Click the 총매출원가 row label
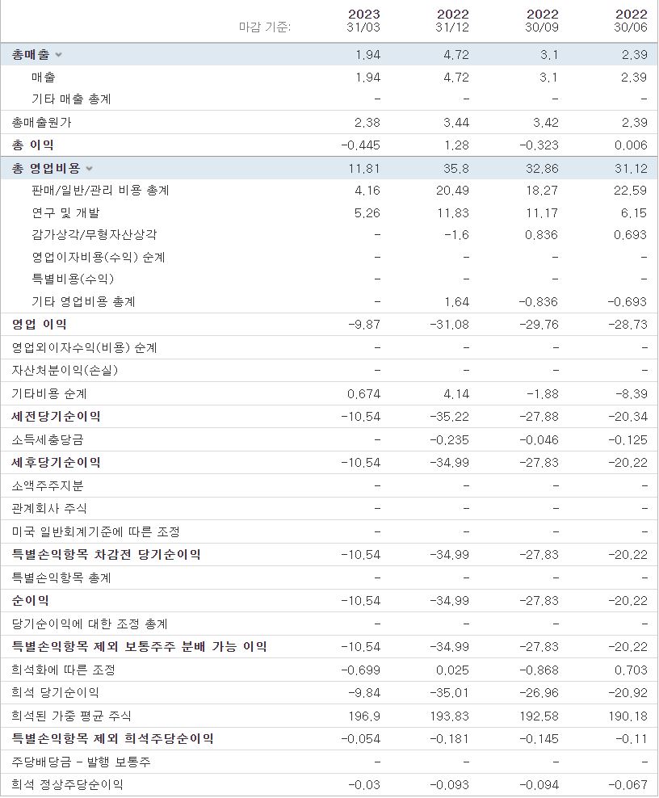This screenshot has width=659, height=798. pos(42,123)
